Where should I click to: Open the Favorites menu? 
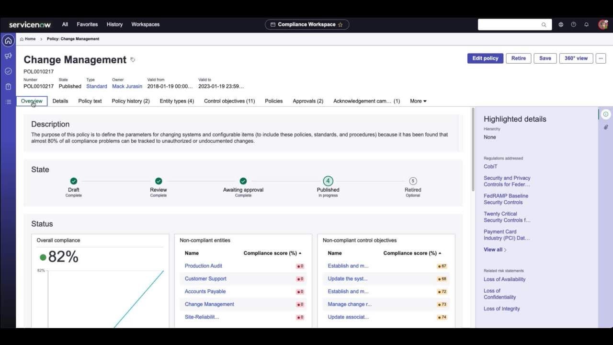(87, 24)
